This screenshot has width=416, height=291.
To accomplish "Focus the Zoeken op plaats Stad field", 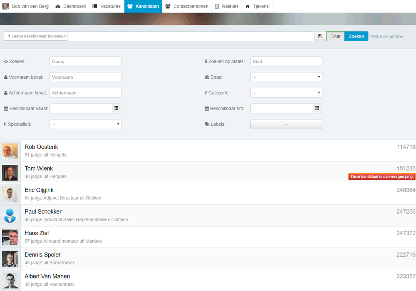I will pos(286,61).
